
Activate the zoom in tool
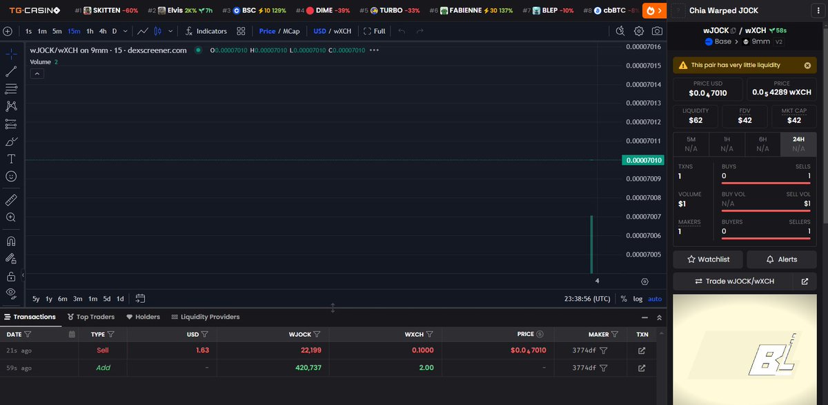click(11, 217)
